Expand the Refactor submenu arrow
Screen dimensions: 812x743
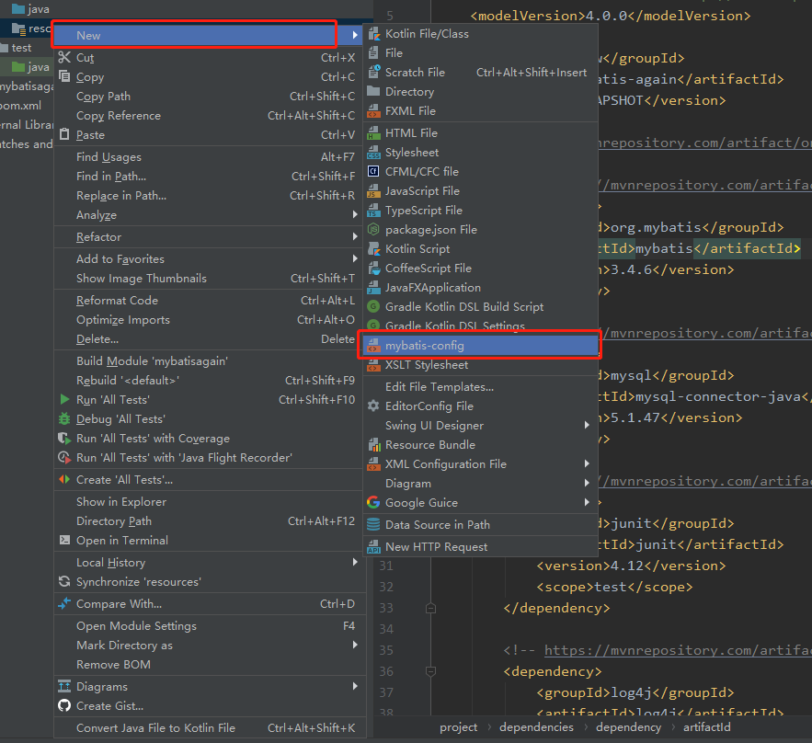[x=355, y=236]
